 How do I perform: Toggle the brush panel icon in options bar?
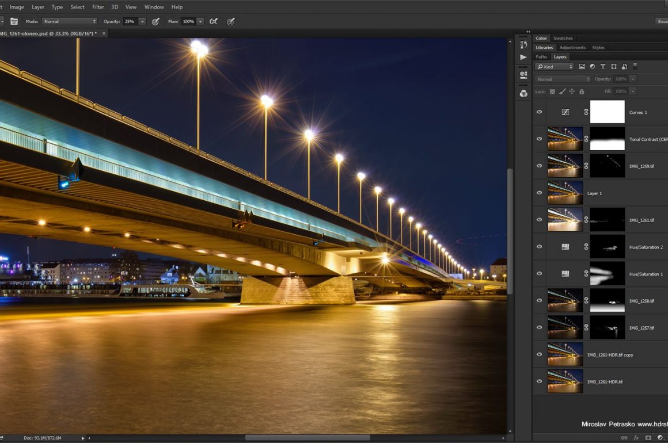(14, 21)
